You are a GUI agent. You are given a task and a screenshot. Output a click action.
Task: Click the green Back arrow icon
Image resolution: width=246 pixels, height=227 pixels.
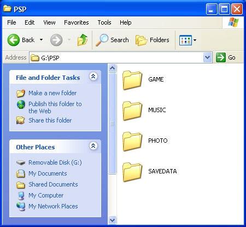(14, 40)
